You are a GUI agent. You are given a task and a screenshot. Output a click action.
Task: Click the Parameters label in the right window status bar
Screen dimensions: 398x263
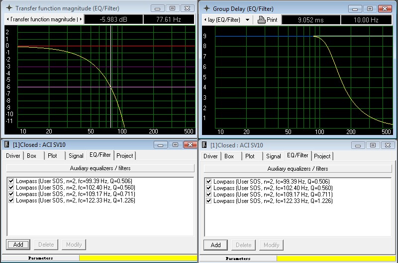[x=238, y=259]
